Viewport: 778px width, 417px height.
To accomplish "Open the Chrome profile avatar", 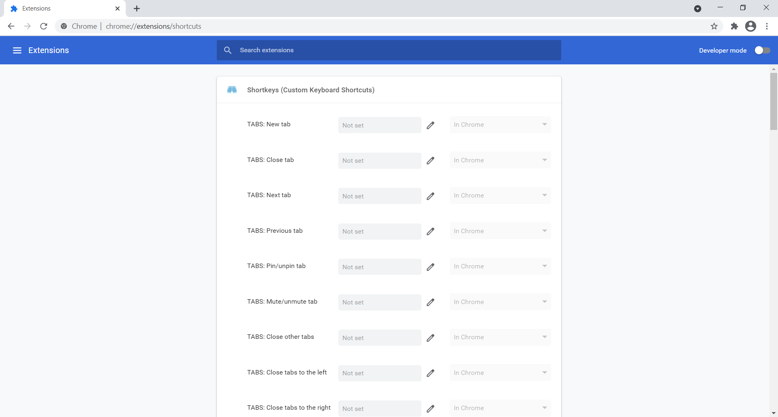I will (x=750, y=26).
